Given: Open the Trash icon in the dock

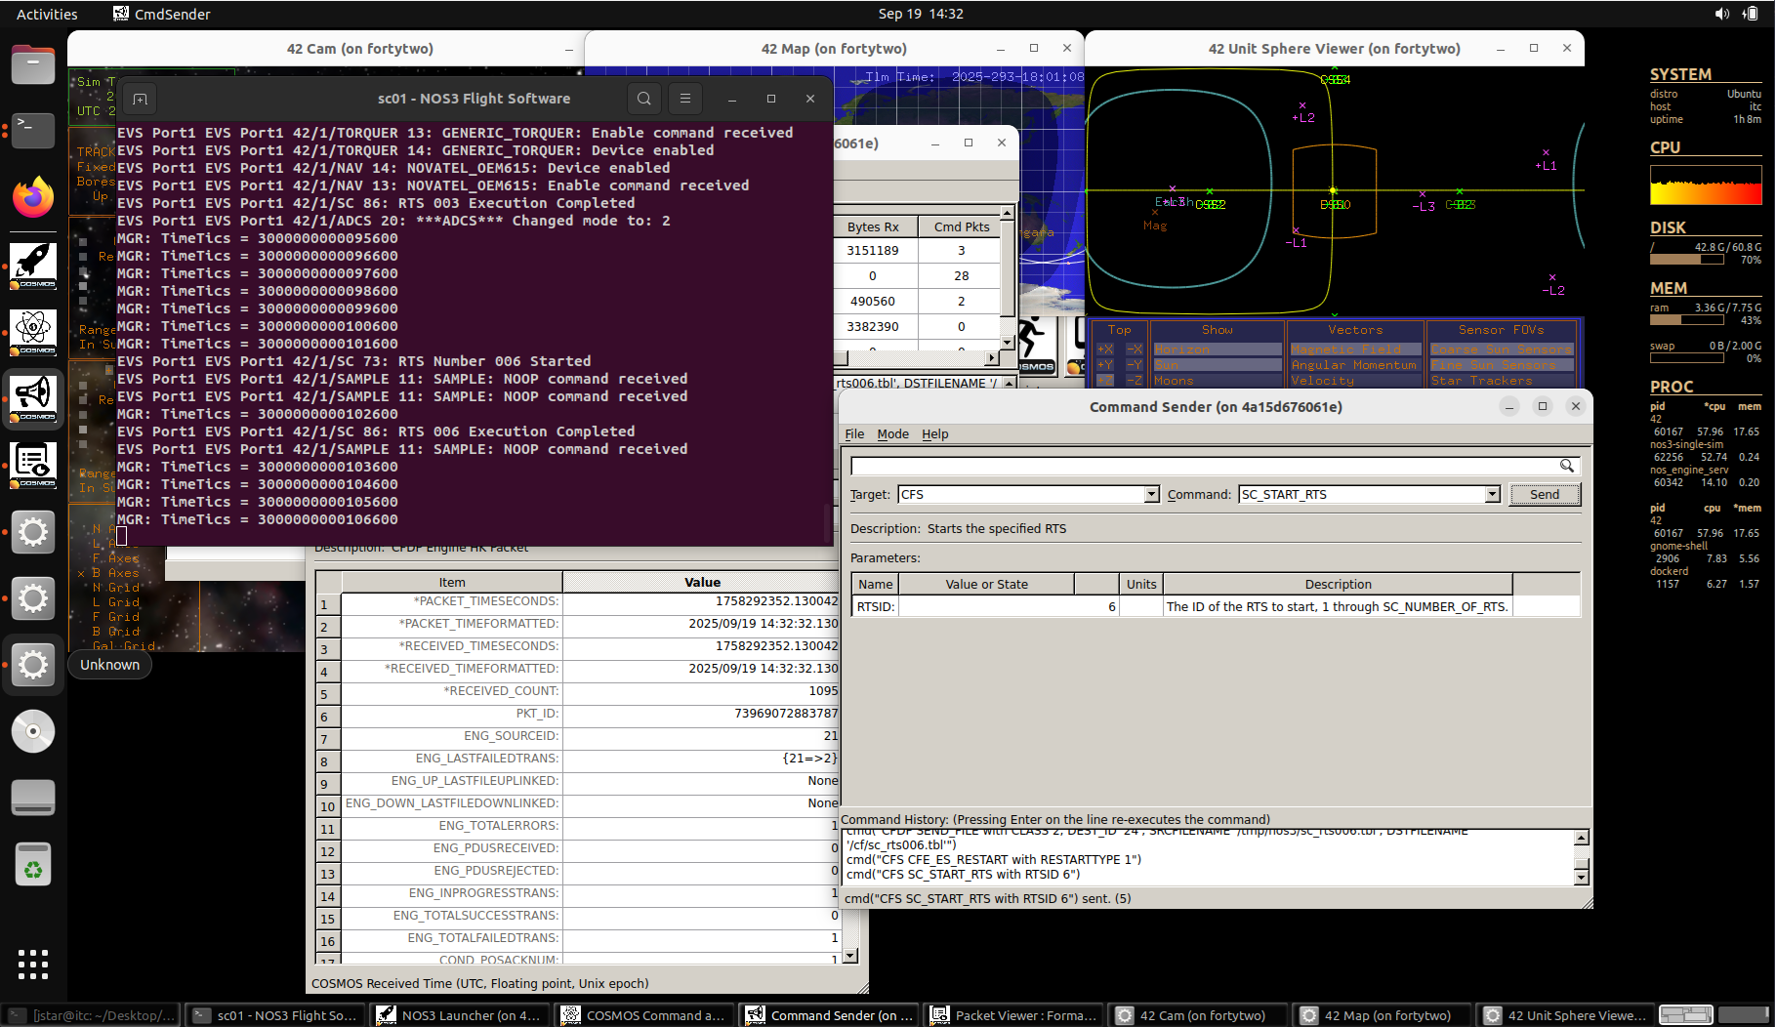Looking at the screenshot, I should point(33,864).
